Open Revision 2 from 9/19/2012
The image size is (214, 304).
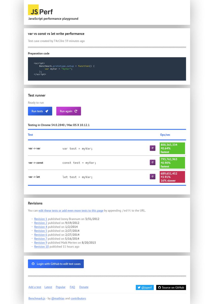click(x=41, y=223)
